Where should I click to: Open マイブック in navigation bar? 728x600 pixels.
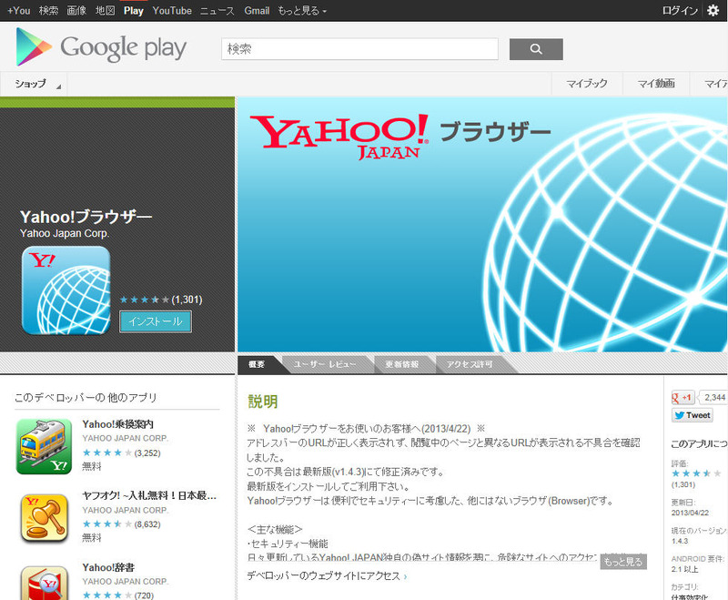(587, 85)
